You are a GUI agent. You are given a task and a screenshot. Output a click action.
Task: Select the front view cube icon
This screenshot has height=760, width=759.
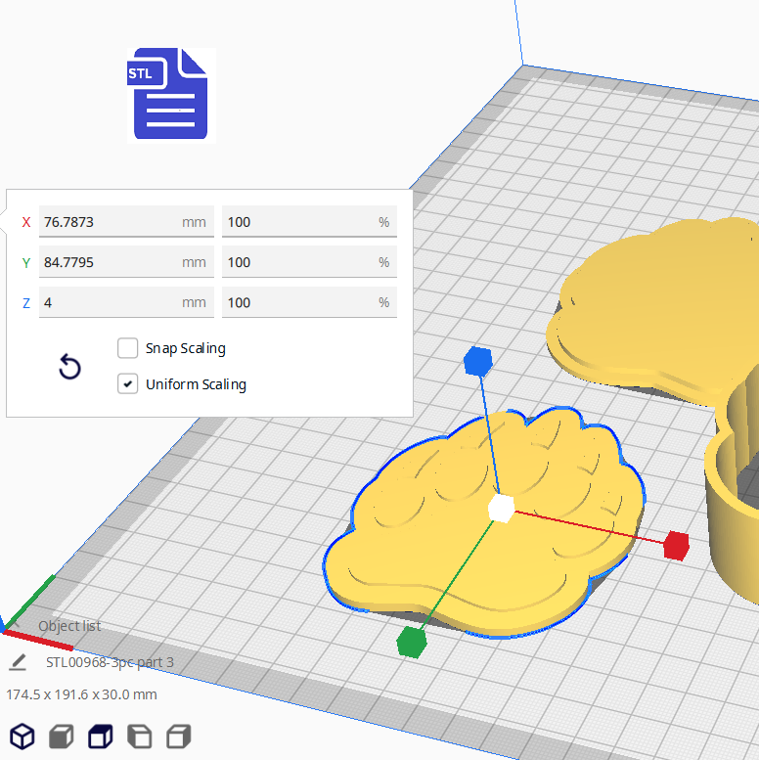[x=61, y=736]
